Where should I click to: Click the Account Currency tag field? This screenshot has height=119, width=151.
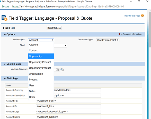tap(77, 90)
